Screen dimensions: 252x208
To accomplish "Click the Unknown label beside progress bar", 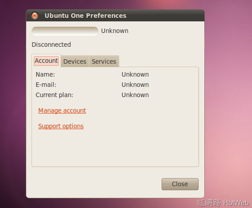I will point(114,31).
